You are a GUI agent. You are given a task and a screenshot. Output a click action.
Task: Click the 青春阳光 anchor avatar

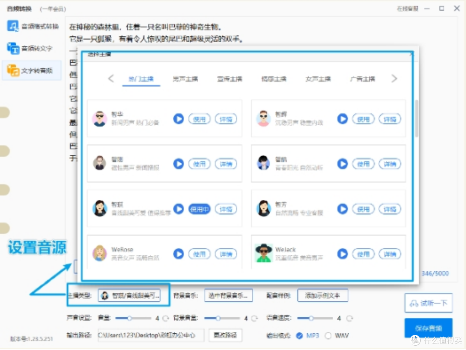[x=263, y=163]
